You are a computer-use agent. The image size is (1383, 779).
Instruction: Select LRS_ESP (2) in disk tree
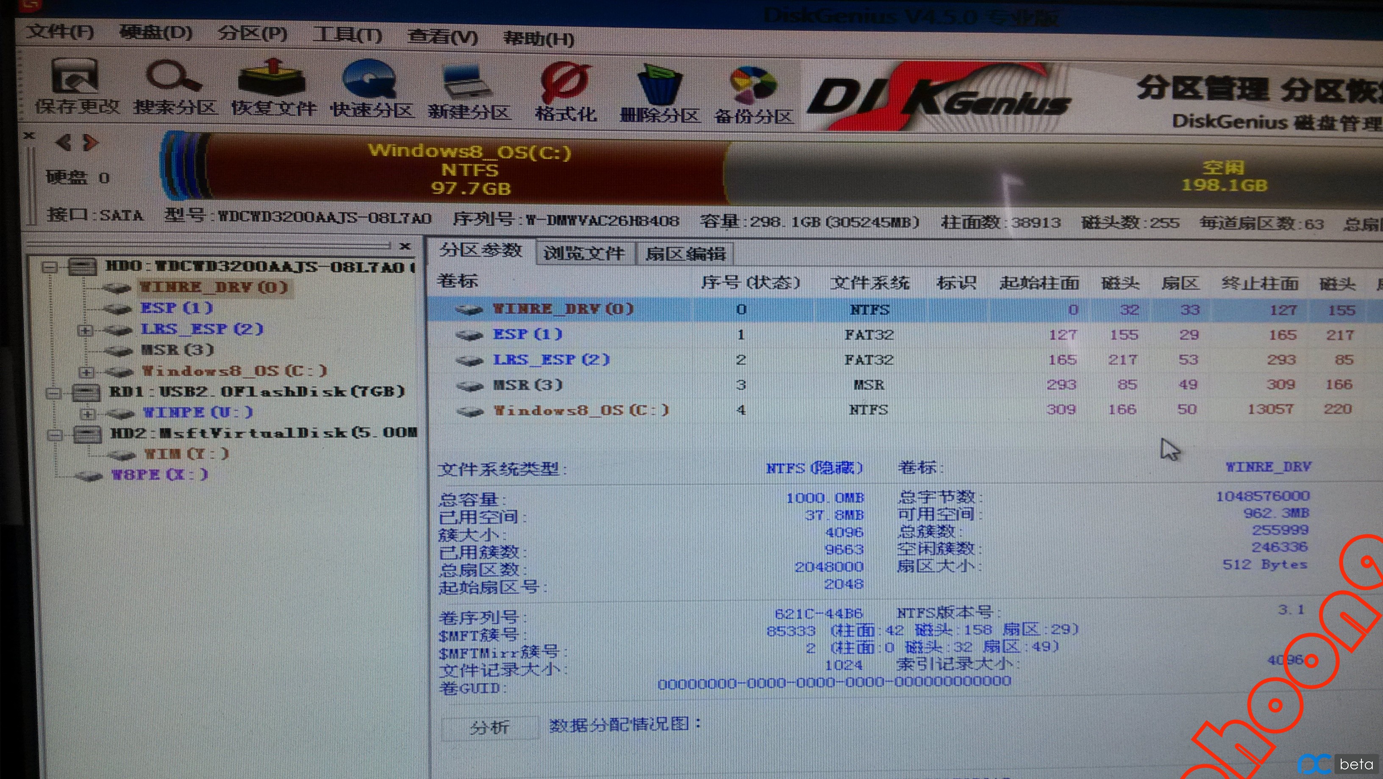[x=203, y=329]
